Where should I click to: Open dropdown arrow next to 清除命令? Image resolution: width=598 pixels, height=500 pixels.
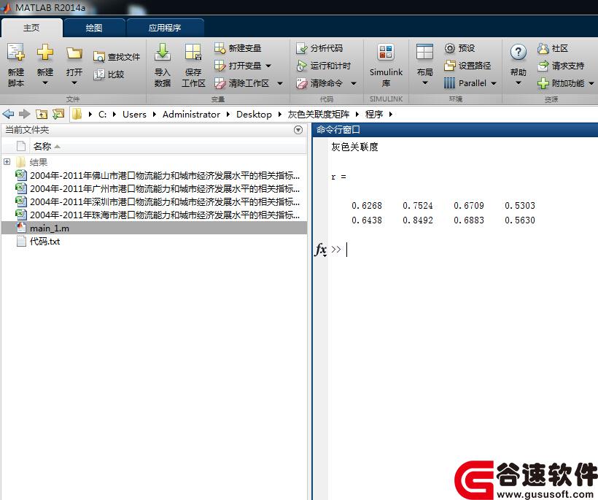[x=354, y=83]
